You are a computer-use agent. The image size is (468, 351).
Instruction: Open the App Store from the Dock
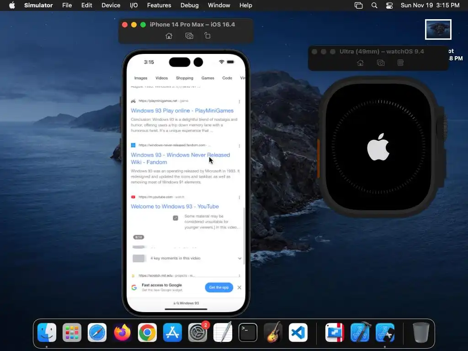pyautogui.click(x=172, y=332)
